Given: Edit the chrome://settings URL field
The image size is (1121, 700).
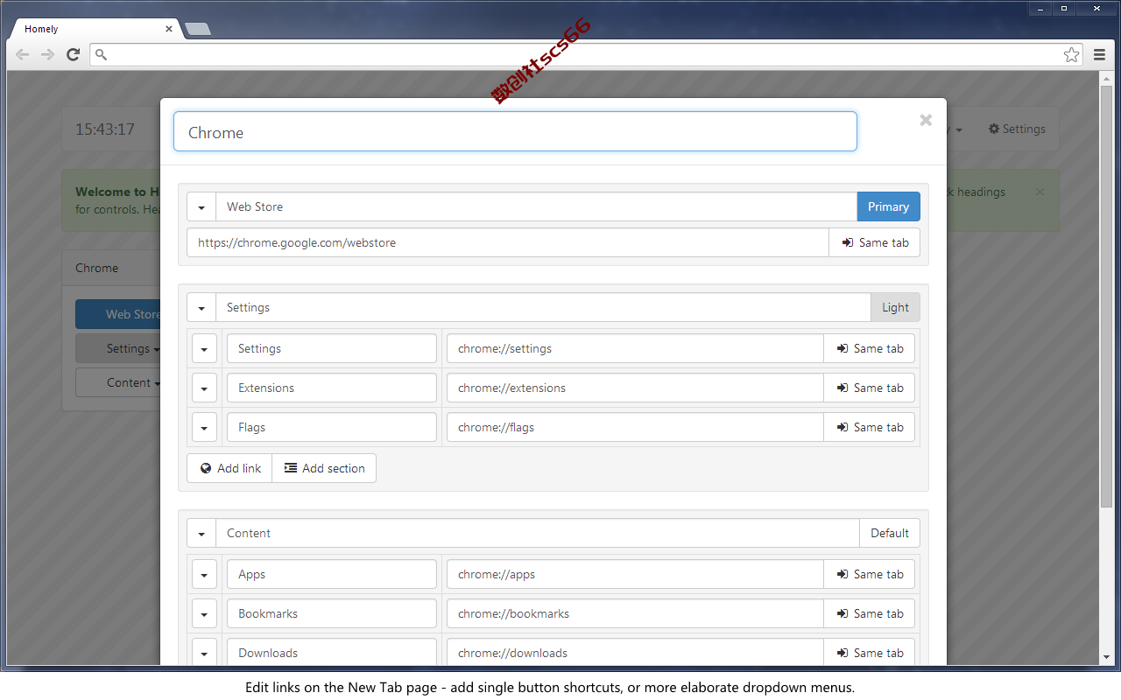Looking at the screenshot, I should [635, 348].
